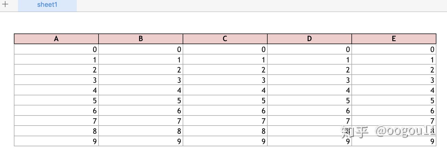Screen dimensions: 447x152
Task: Select column header B
Action: [141, 39]
